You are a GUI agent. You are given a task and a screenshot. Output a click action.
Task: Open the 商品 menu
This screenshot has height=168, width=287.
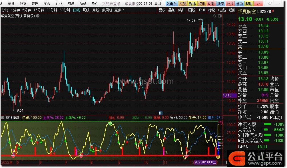tap(83, 3)
